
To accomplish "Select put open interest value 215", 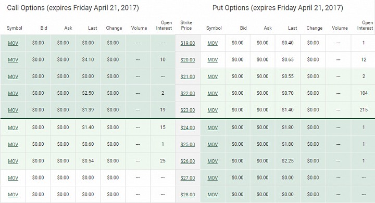I will point(364,110).
